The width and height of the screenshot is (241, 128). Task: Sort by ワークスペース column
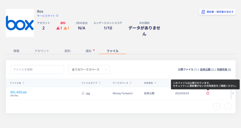tap(130, 83)
